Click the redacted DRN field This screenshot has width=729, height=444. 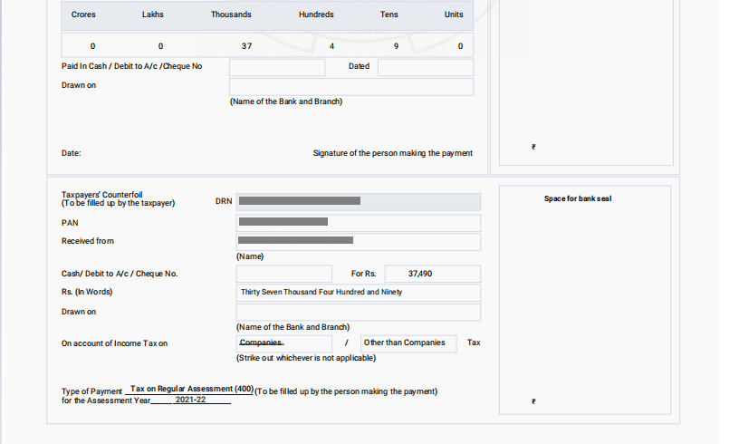pyautogui.click(x=358, y=201)
